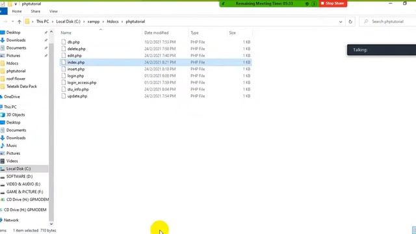416x234 pixels.
Task: Select the stu_info.php file icon
Action: click(x=64, y=89)
